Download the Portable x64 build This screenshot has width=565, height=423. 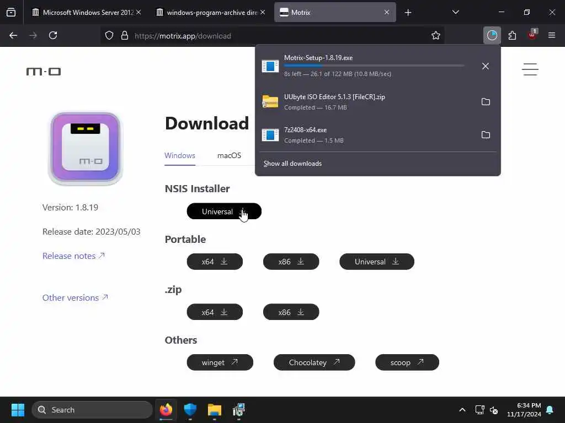click(215, 262)
